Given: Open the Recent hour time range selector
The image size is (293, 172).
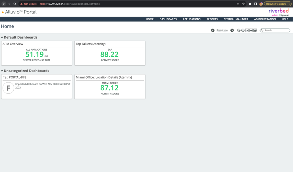Looking at the screenshot, I should click(x=222, y=30).
